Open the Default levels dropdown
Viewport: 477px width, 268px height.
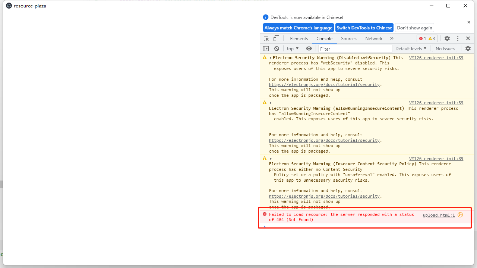pos(411,48)
